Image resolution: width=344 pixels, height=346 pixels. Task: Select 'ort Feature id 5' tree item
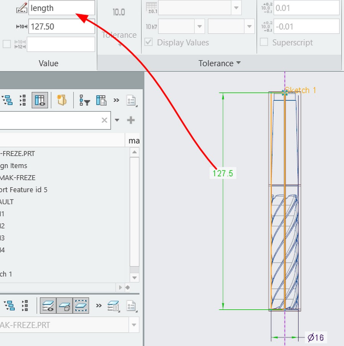tap(24, 190)
